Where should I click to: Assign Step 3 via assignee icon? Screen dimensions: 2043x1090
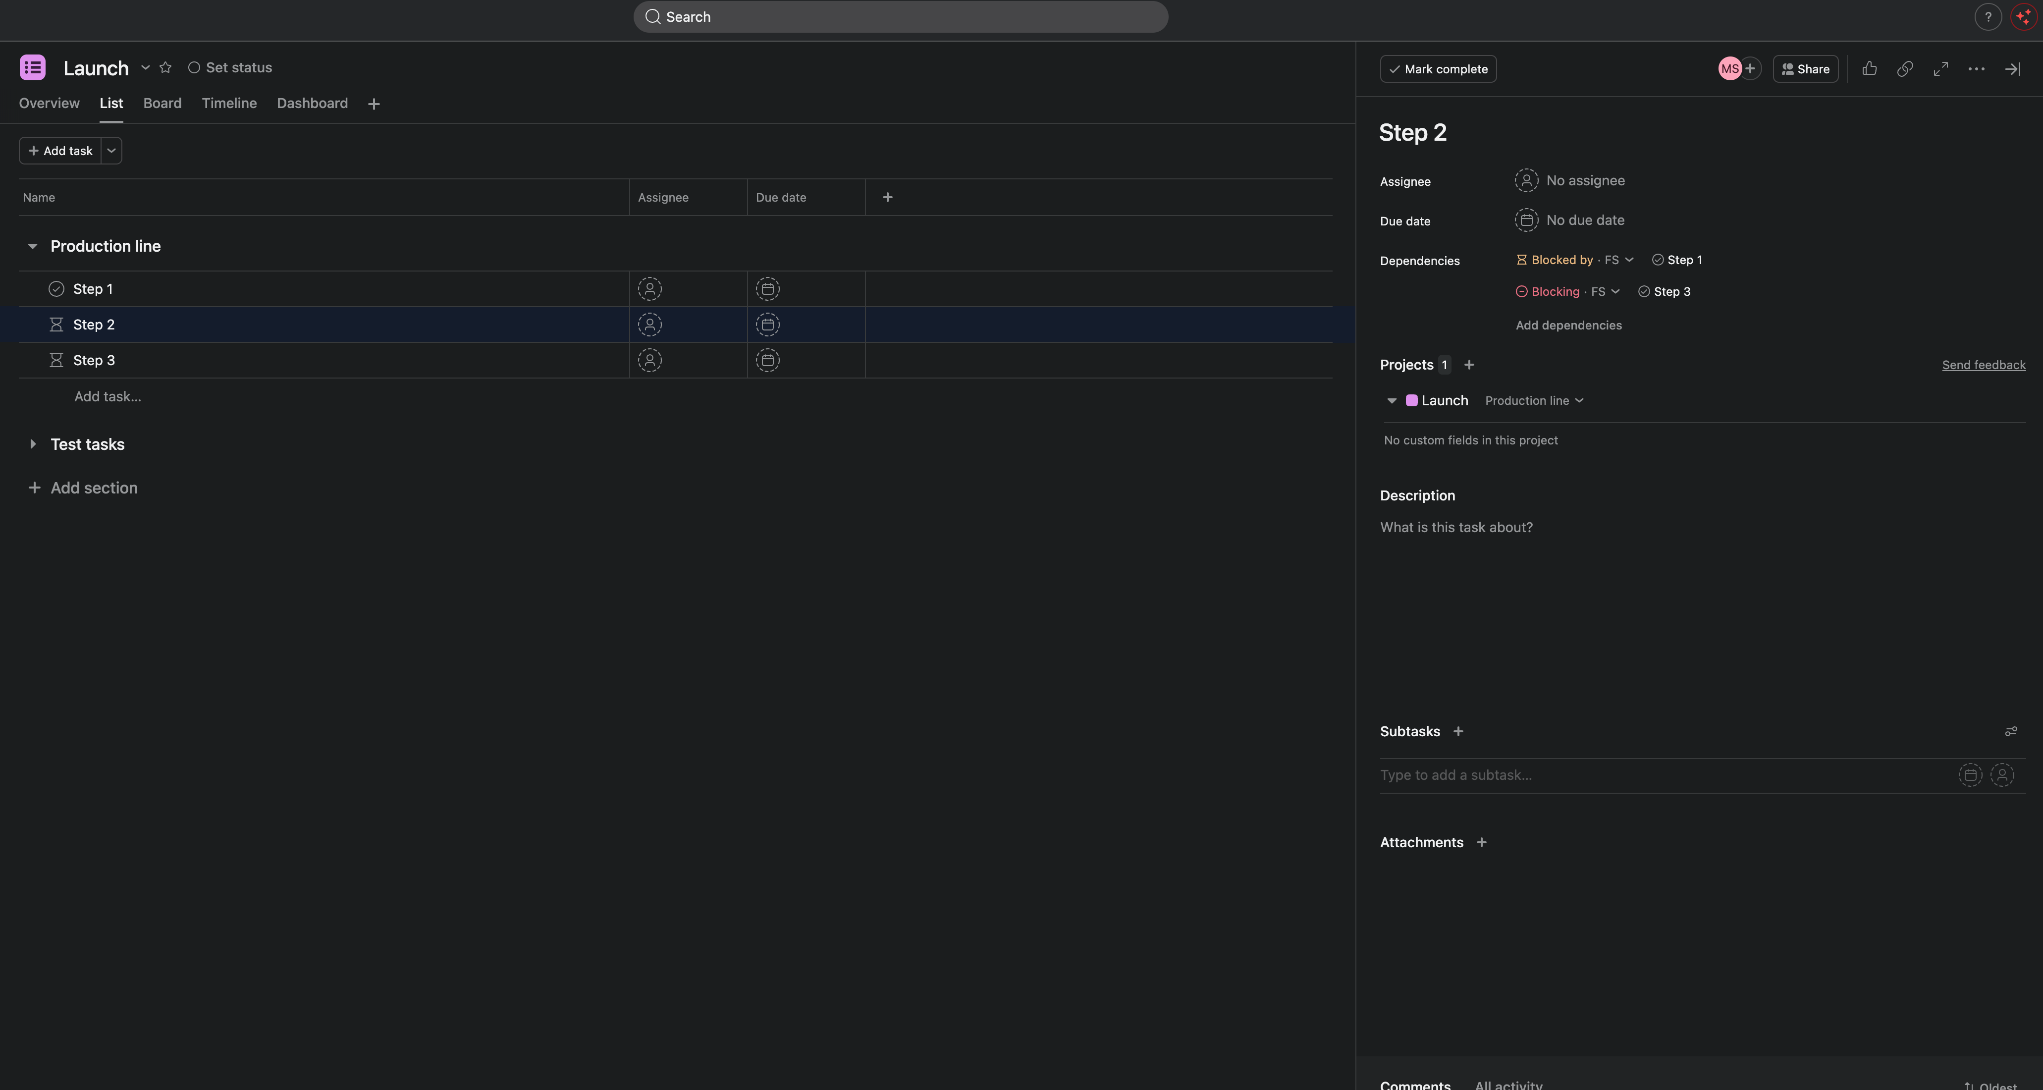(x=649, y=360)
